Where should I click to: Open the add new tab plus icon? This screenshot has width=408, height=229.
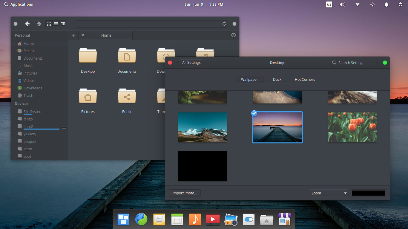(73, 35)
